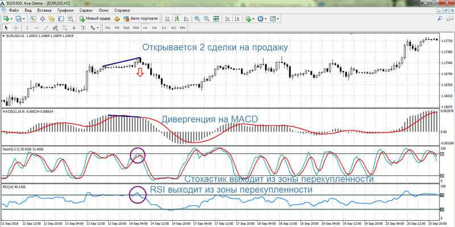Open the Файл menu
Image resolution: width=455 pixels, height=227 pixels.
point(14,10)
